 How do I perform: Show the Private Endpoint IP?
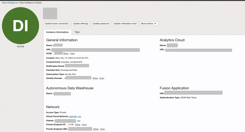78,125
